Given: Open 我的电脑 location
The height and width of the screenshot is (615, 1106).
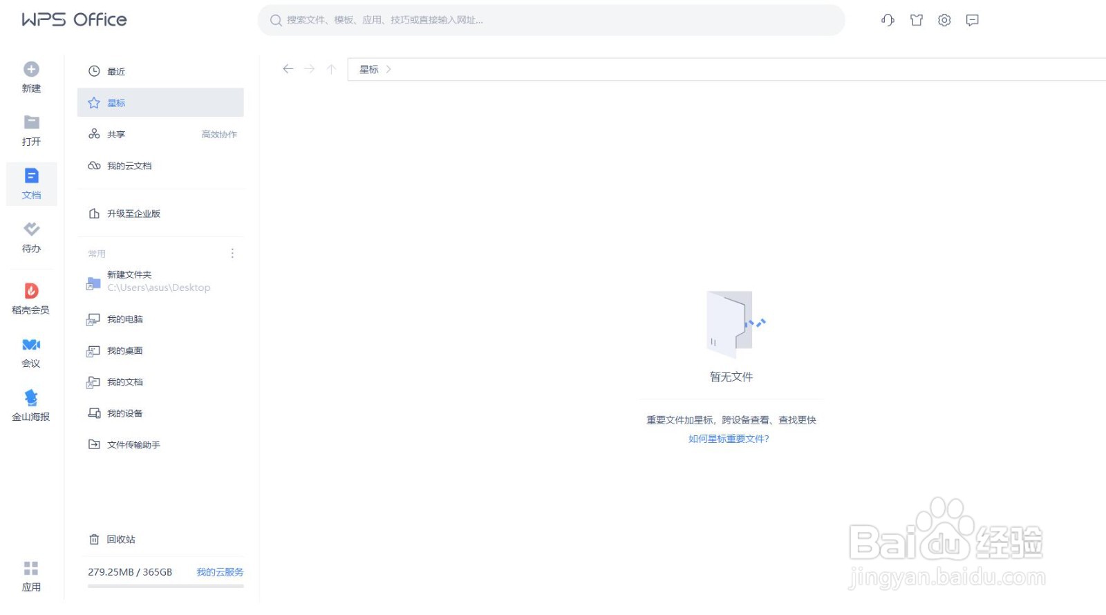Looking at the screenshot, I should click(x=160, y=319).
